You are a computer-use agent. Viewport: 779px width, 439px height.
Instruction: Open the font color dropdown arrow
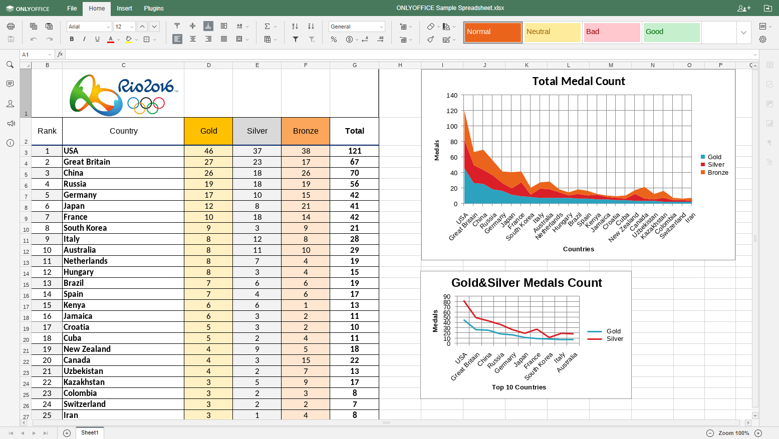click(x=118, y=40)
